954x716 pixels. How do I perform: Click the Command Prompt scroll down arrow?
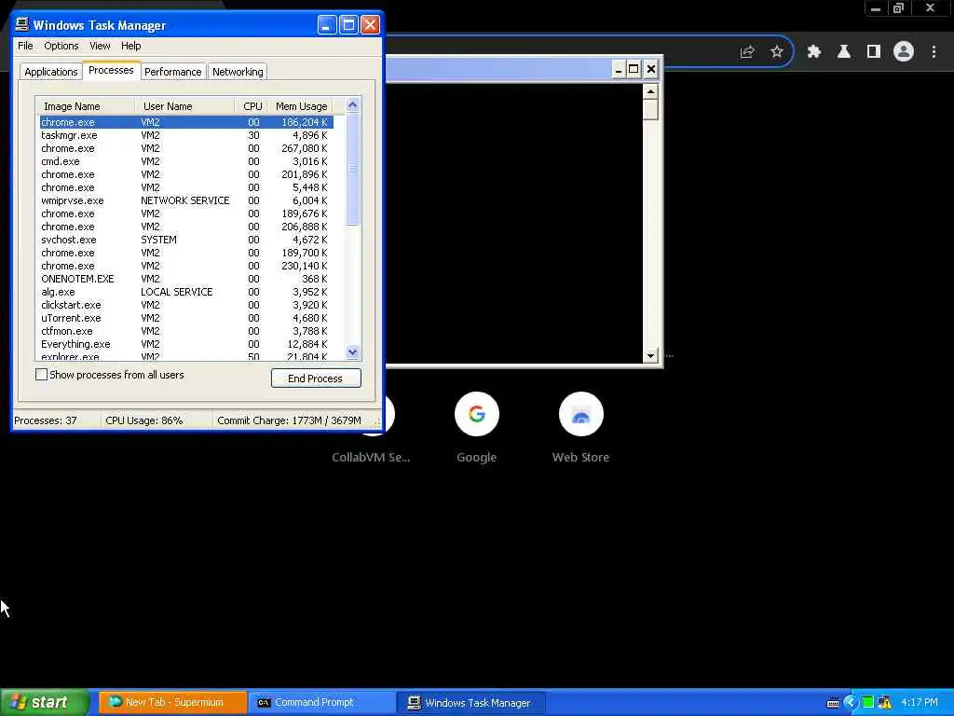point(650,355)
